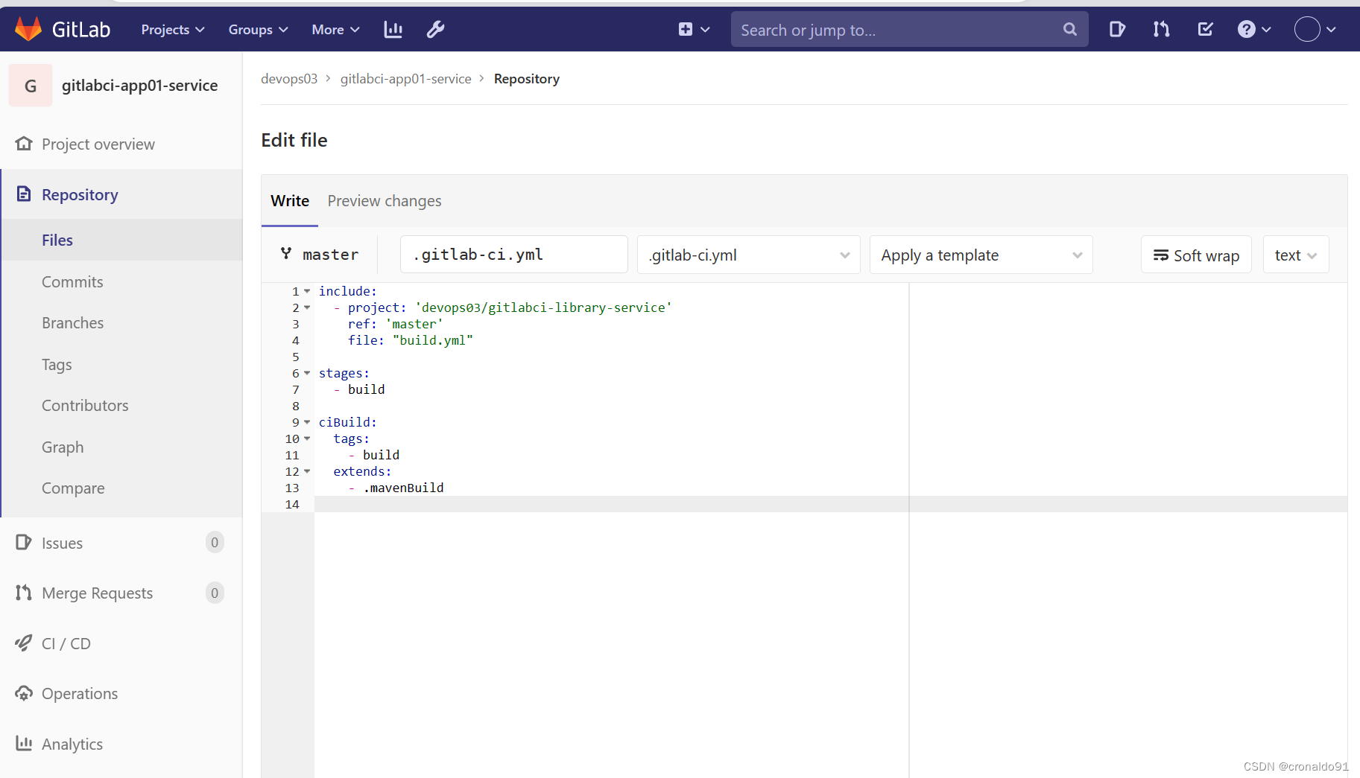Open the user avatar menu

click(x=1315, y=29)
